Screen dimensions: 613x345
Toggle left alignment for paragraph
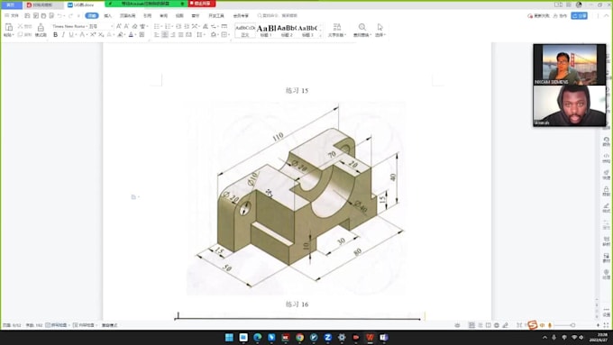tap(157, 35)
